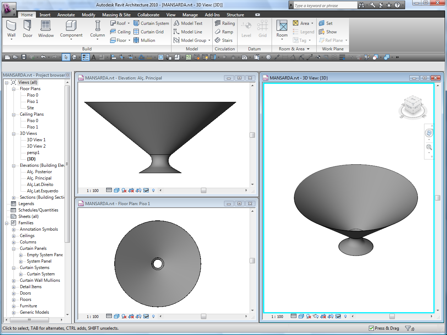The width and height of the screenshot is (447, 335).
Task: Open the 3D View 1 entry
Action: [x=36, y=140]
